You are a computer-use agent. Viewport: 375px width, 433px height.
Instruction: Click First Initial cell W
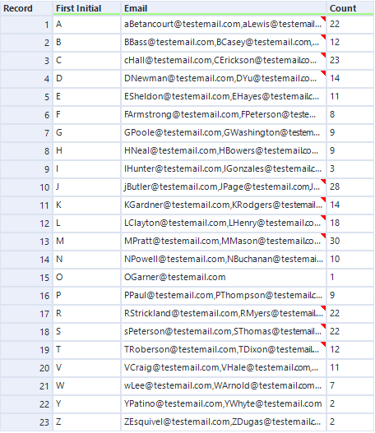pyautogui.click(x=87, y=386)
